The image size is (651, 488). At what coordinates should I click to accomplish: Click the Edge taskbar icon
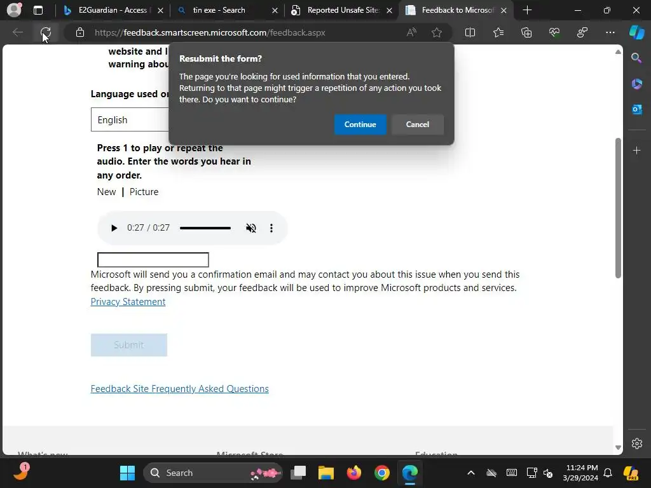(410, 473)
